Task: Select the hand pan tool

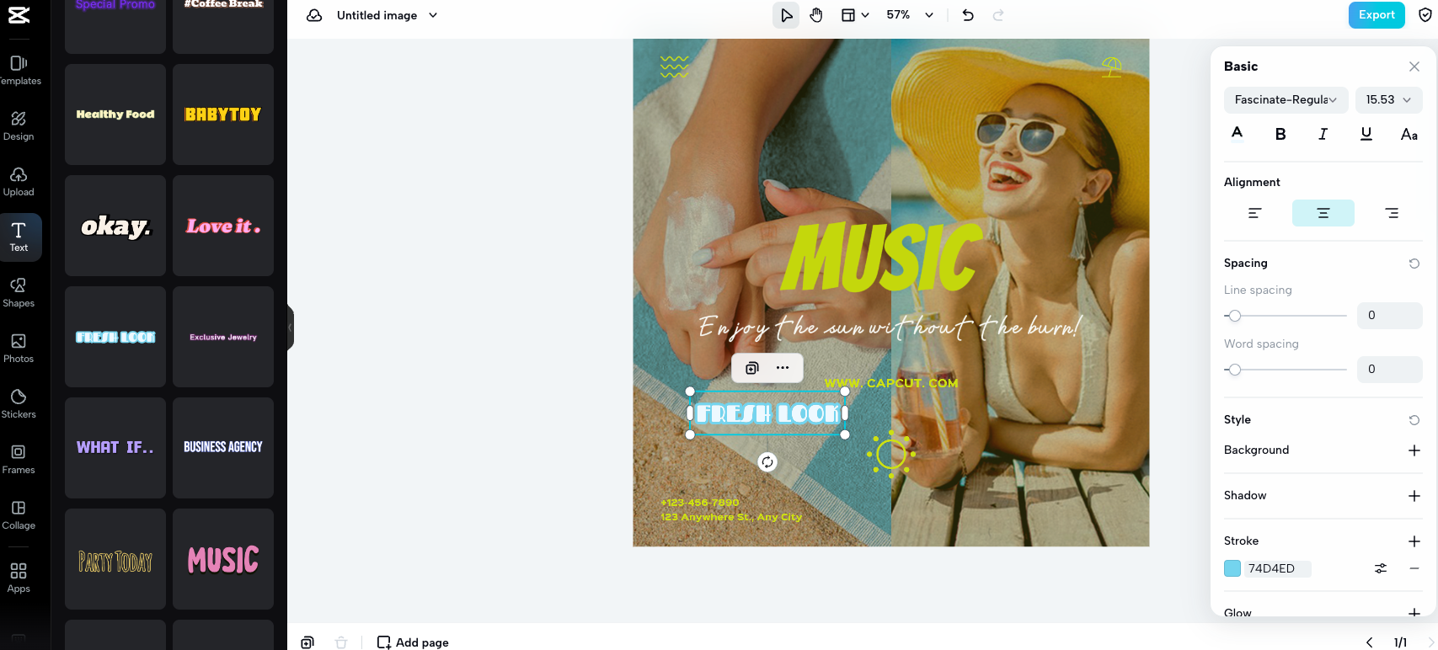Action: pos(816,15)
